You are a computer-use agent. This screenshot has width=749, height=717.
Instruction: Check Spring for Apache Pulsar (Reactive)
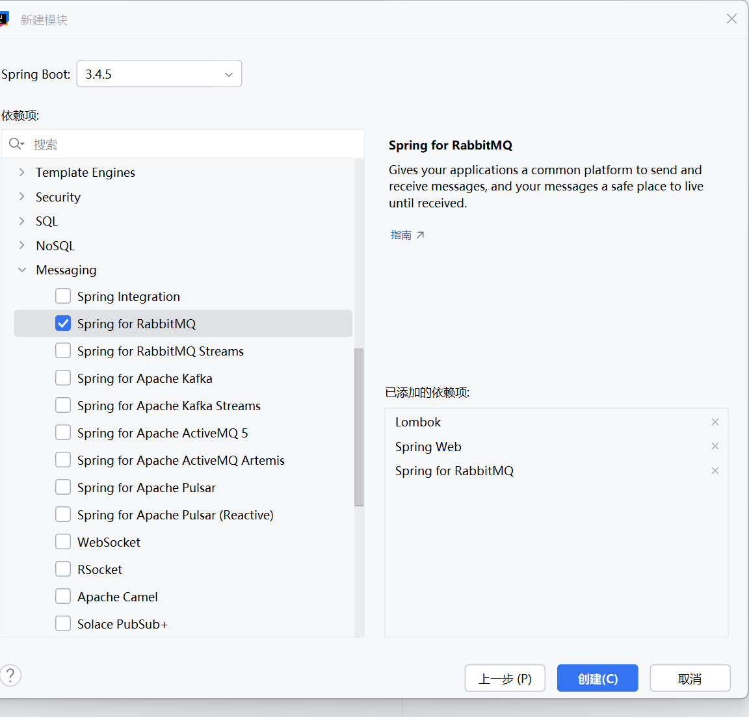tap(63, 514)
